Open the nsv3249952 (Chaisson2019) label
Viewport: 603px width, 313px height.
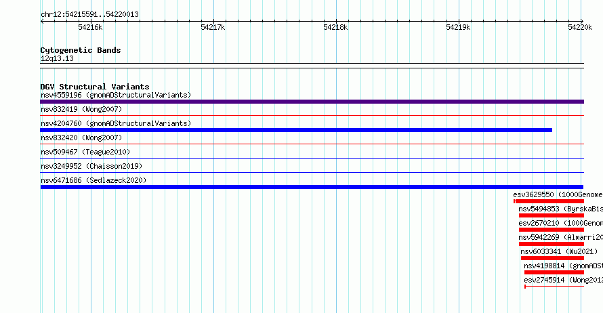91,166
